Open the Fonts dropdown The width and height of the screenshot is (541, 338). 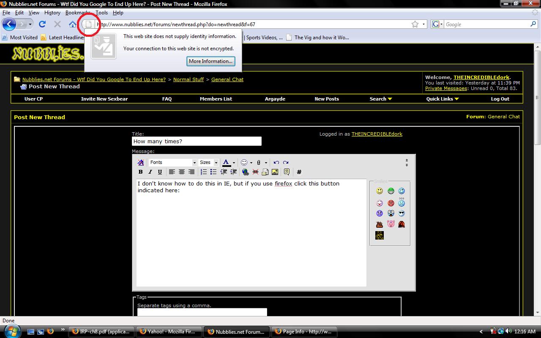173,162
